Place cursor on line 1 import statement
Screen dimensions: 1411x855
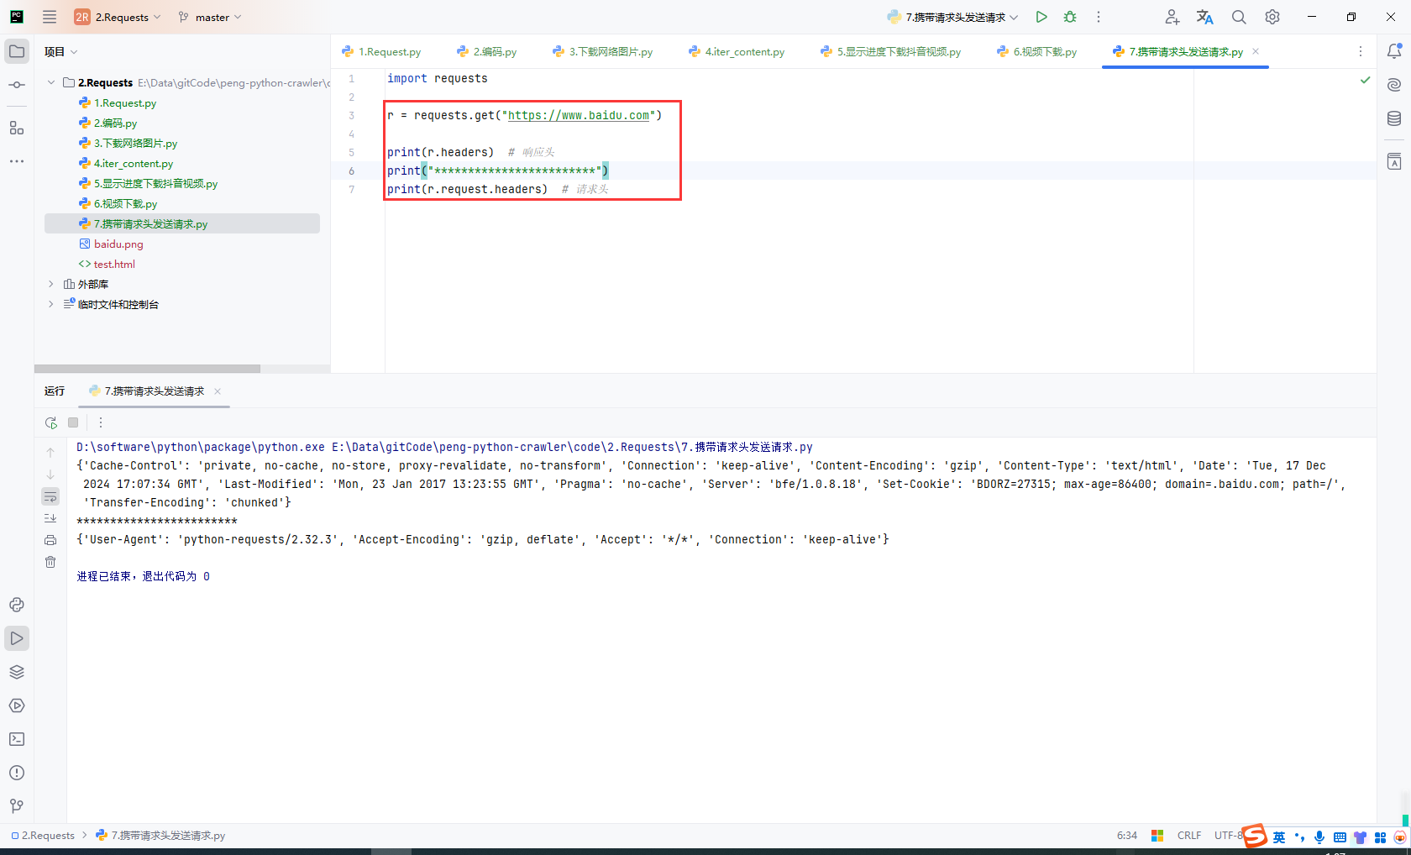[437, 78]
